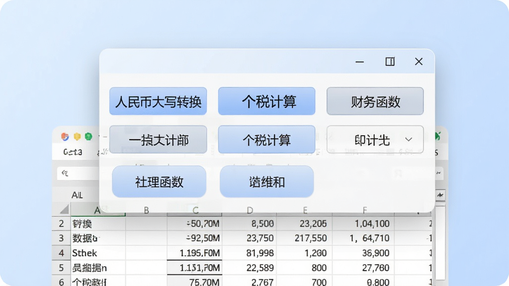Click the gray button left of lower 个税计算
Image resolution: width=509 pixels, height=286 pixels.
(158, 140)
